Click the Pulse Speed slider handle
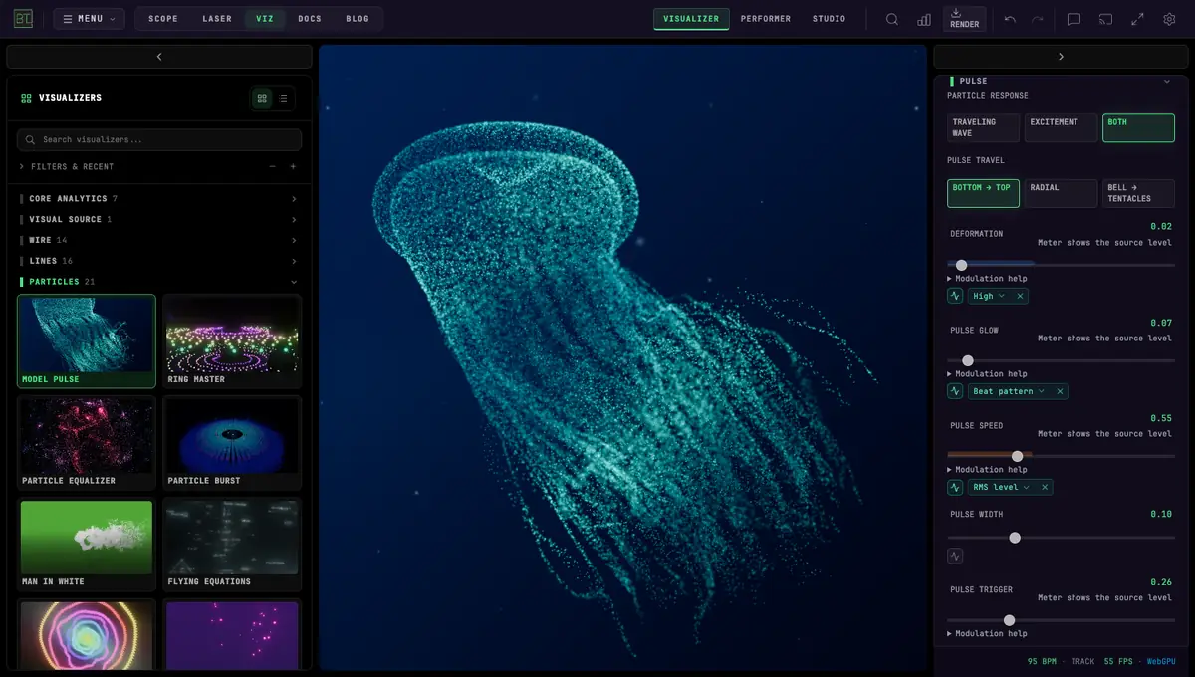Image resolution: width=1195 pixels, height=677 pixels. coord(1017,456)
